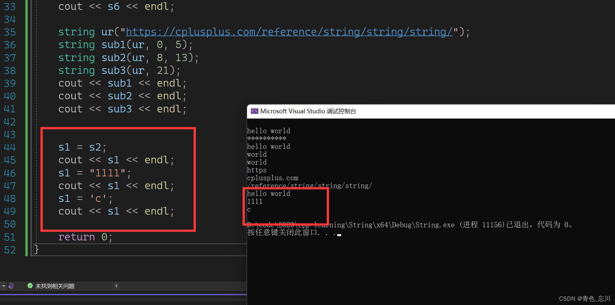Image resolution: width=615 pixels, height=305 pixels.
Task: Click the 'cout << sub2 << endl;' line
Action: point(122,96)
